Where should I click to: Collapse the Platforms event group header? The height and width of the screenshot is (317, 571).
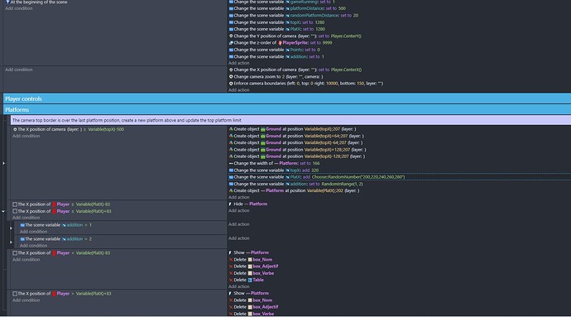click(287, 110)
